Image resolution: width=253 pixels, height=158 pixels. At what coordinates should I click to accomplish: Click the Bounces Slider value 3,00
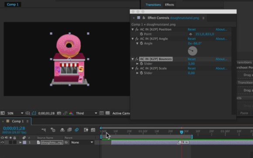(191, 64)
